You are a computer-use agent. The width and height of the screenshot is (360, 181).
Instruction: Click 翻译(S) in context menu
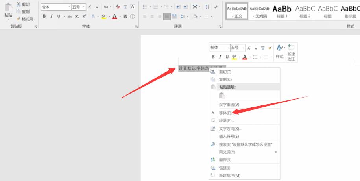pyautogui.click(x=244, y=160)
